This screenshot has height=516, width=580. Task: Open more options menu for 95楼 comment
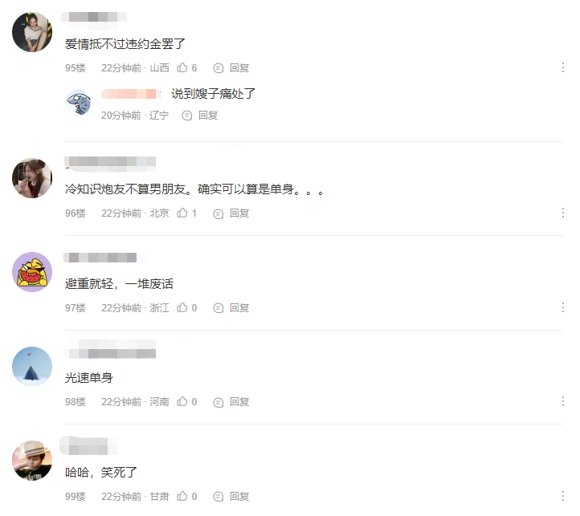click(x=562, y=67)
